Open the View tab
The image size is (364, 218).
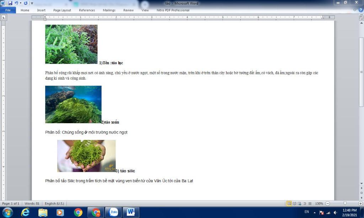tap(145, 10)
